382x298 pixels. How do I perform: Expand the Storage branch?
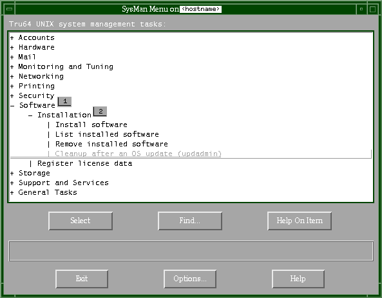(12, 174)
